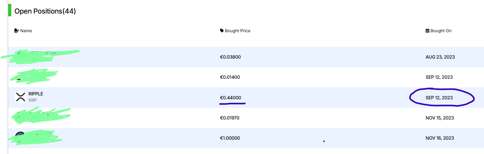
Task: Select the XRP ticker label
Action: pyautogui.click(x=33, y=100)
